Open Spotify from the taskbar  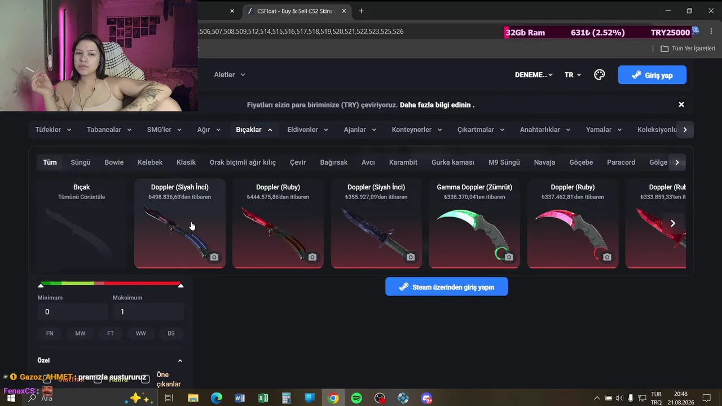[356, 398]
